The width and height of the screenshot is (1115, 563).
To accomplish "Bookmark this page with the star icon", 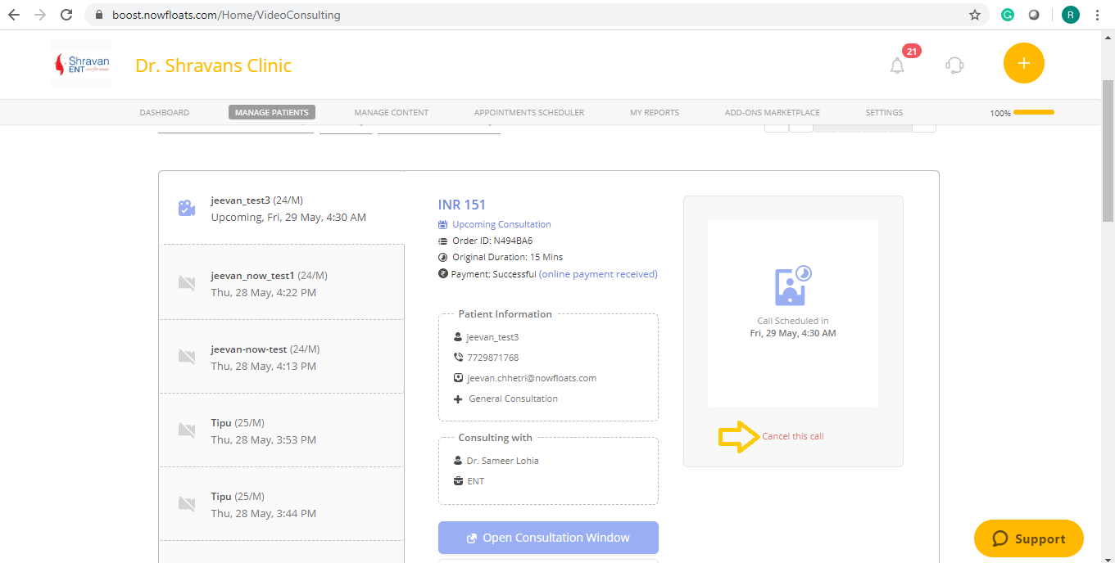I will click(975, 15).
